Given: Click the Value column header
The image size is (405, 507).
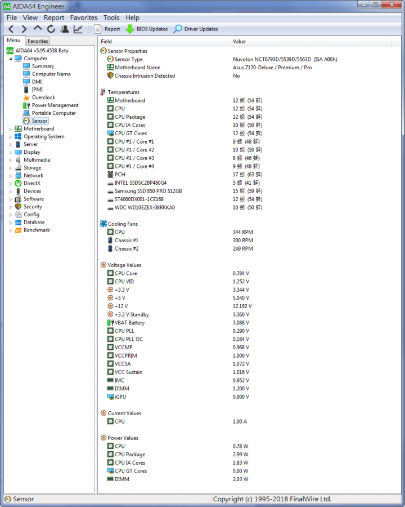Looking at the screenshot, I should coord(311,41).
